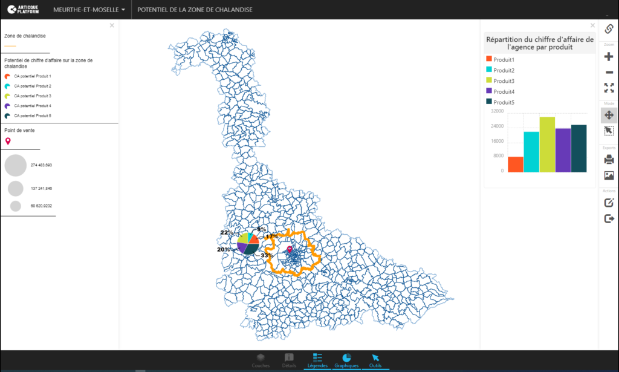This screenshot has height=372, width=619.
Task: Toggle the Outils panel
Action: tap(375, 361)
